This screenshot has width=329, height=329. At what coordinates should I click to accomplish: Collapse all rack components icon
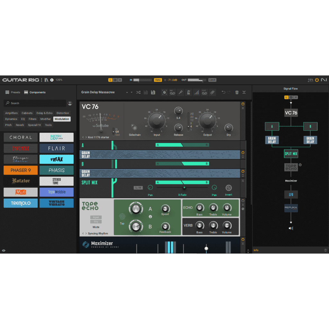[x=244, y=92]
